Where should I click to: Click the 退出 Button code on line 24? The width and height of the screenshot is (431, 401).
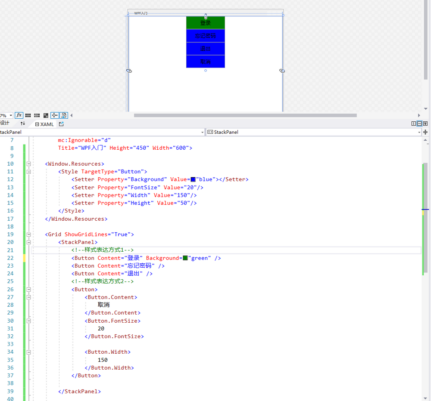tap(112, 274)
